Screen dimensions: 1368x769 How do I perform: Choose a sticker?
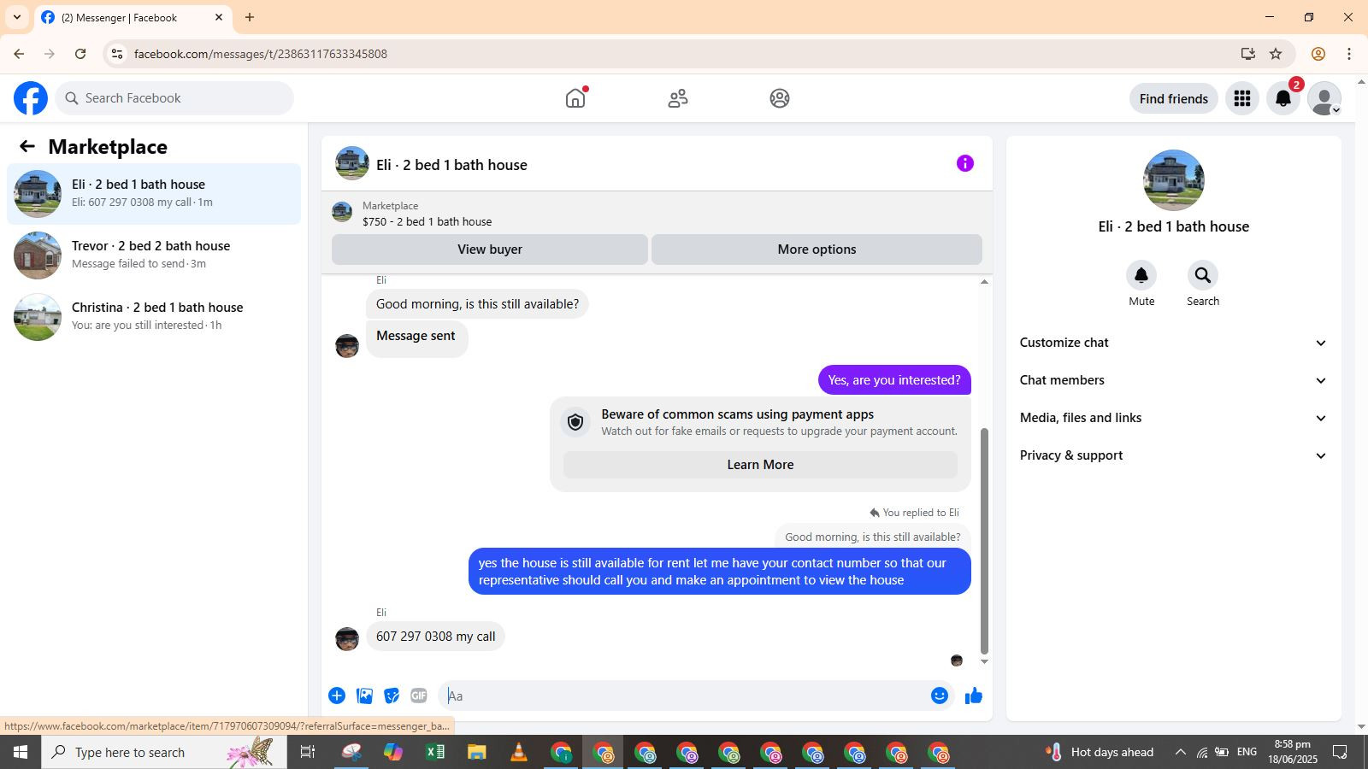pos(392,696)
